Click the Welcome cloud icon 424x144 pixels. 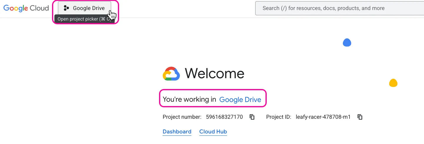(x=171, y=74)
